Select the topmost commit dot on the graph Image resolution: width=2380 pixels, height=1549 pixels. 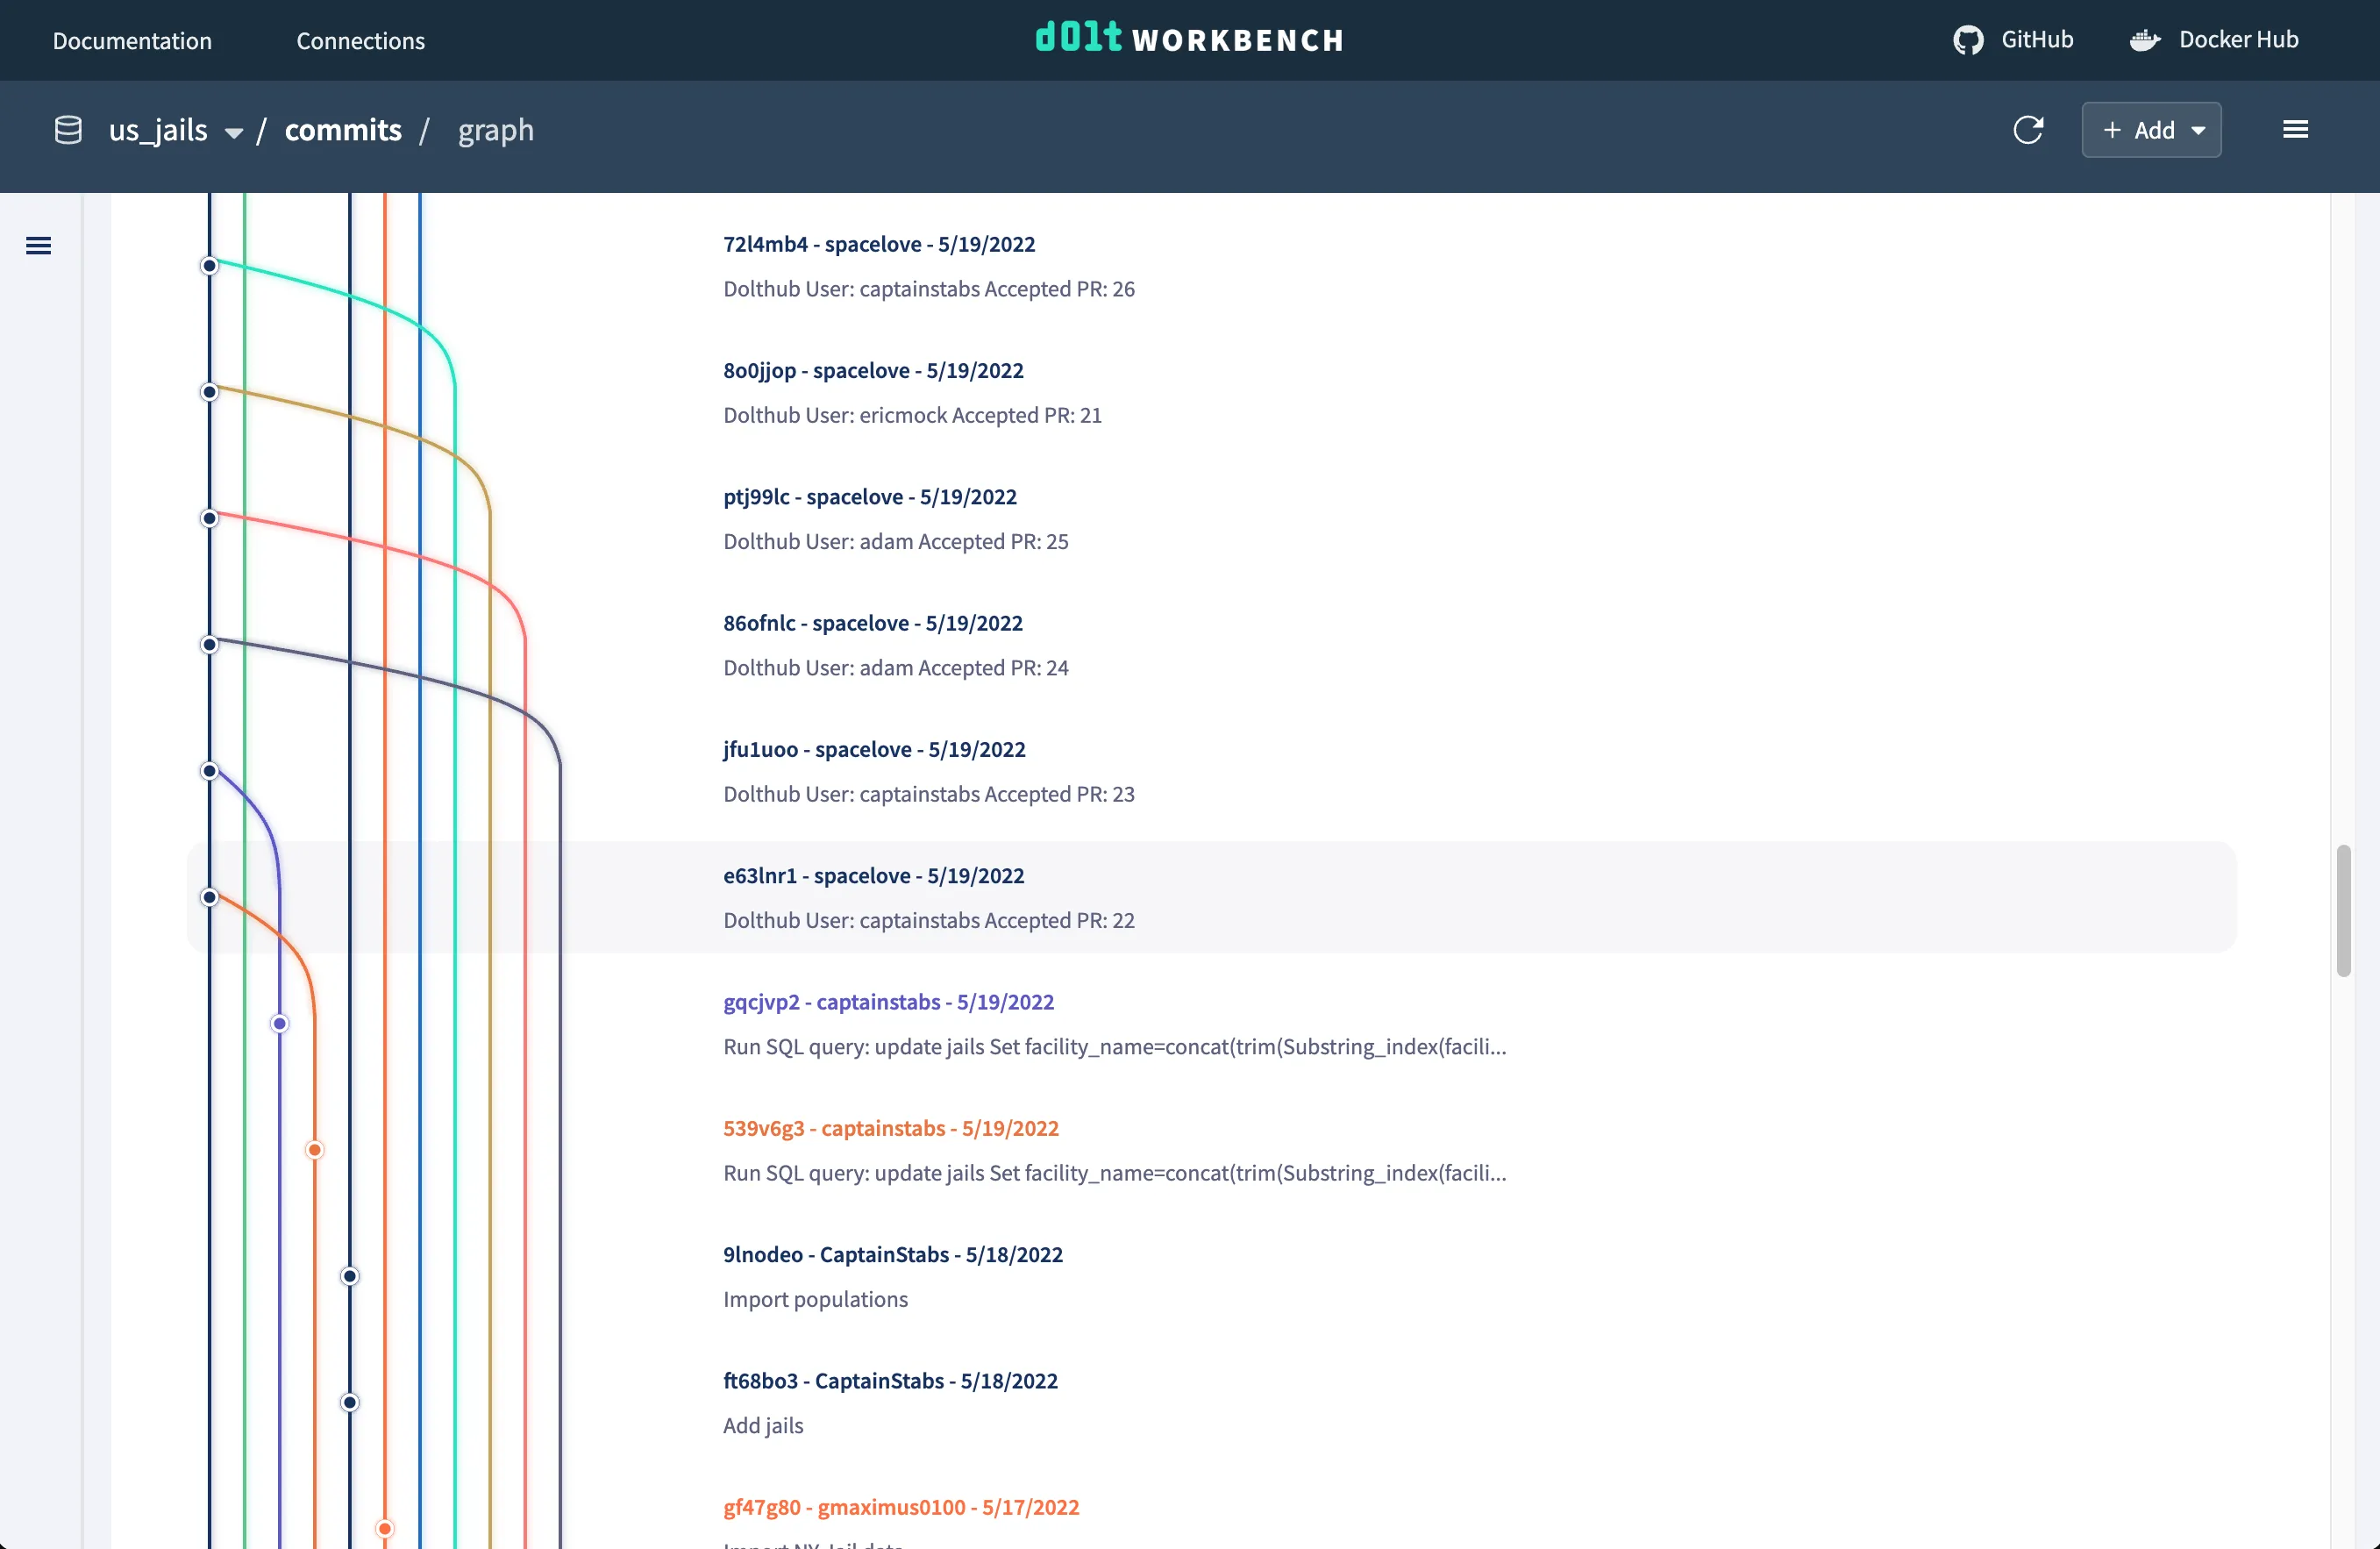[x=210, y=265]
